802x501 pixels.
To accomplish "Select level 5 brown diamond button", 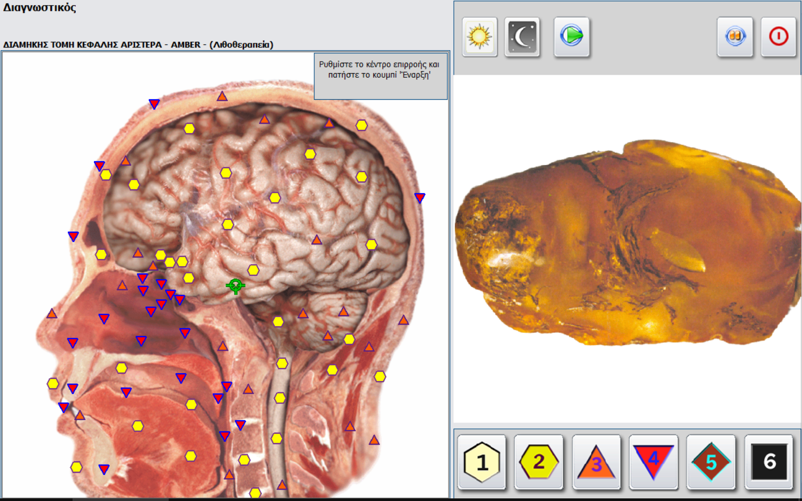I will point(711,462).
